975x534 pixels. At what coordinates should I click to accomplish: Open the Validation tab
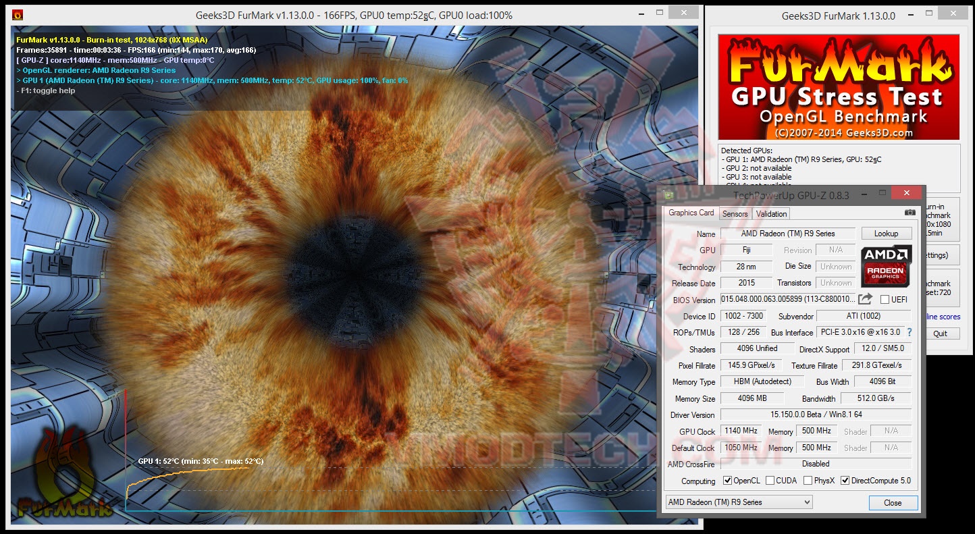click(x=771, y=214)
